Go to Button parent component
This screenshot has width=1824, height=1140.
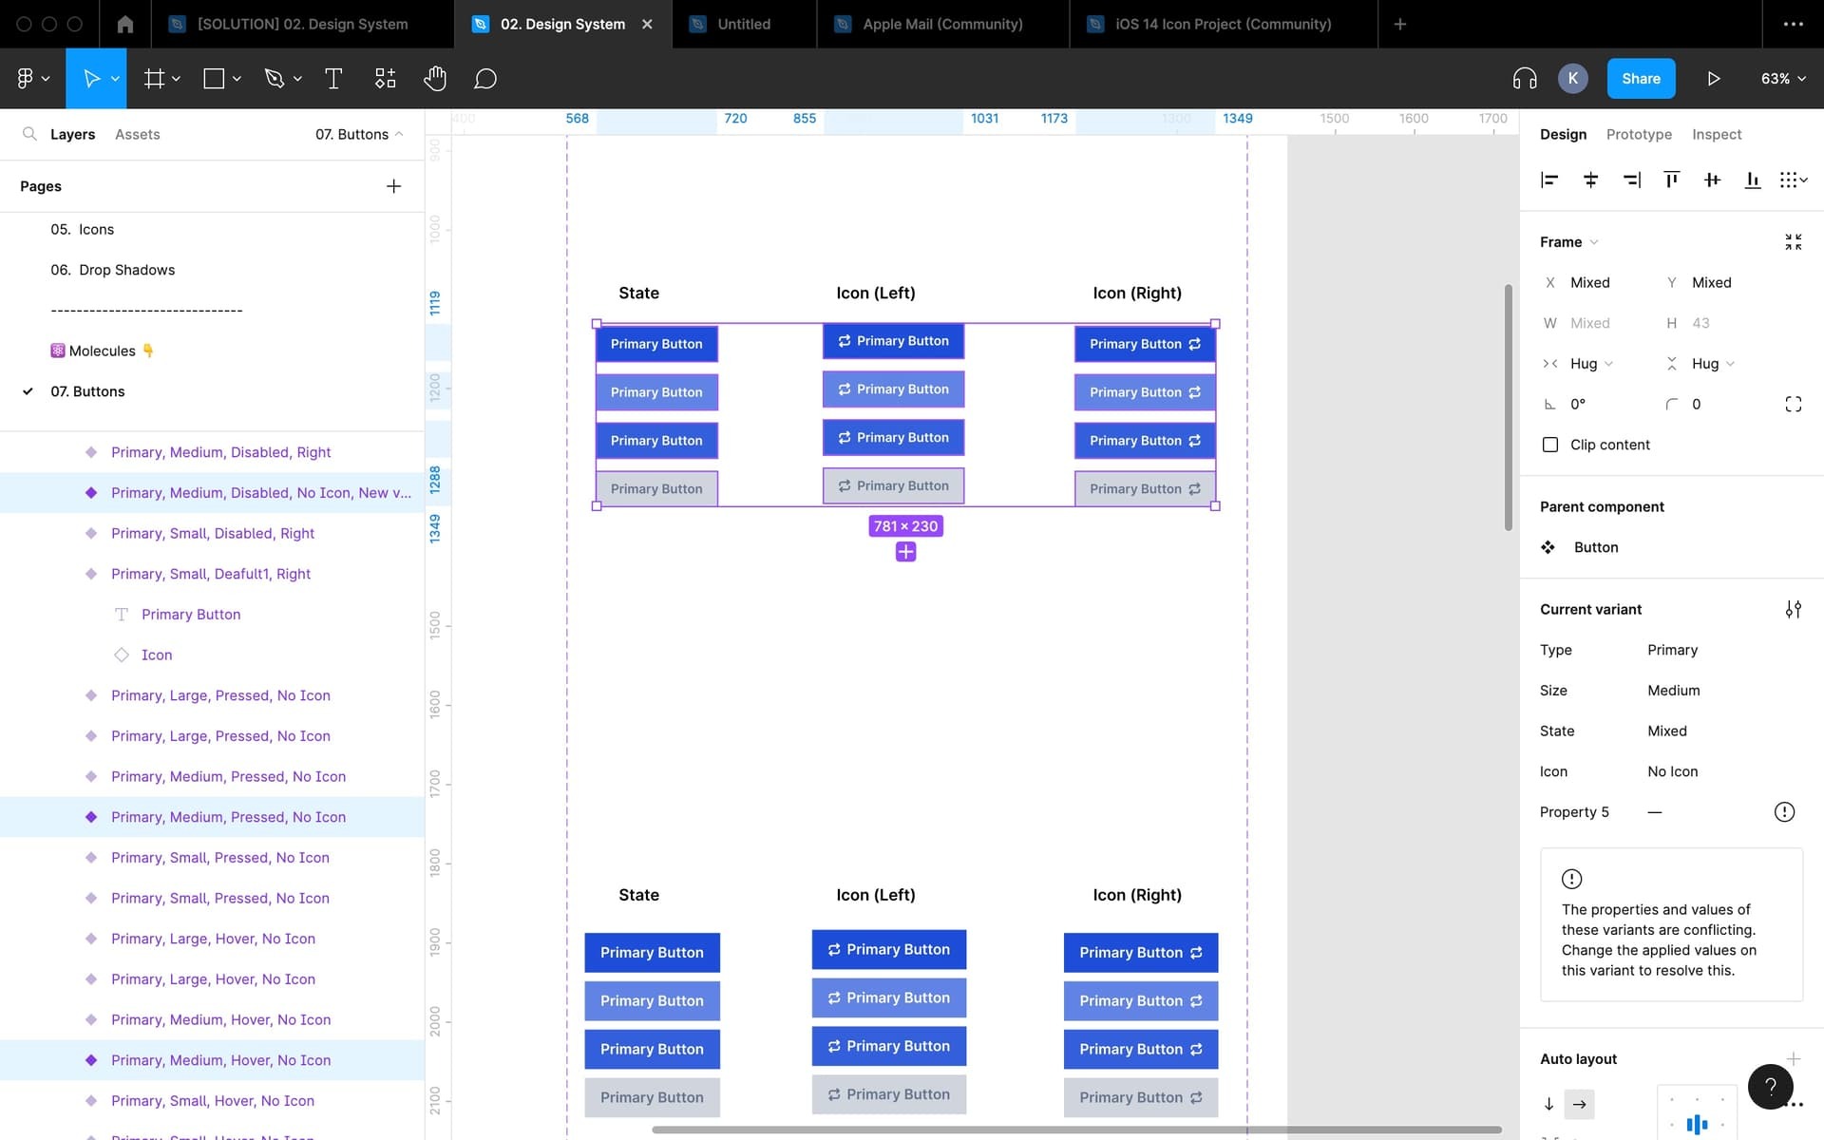[1595, 547]
